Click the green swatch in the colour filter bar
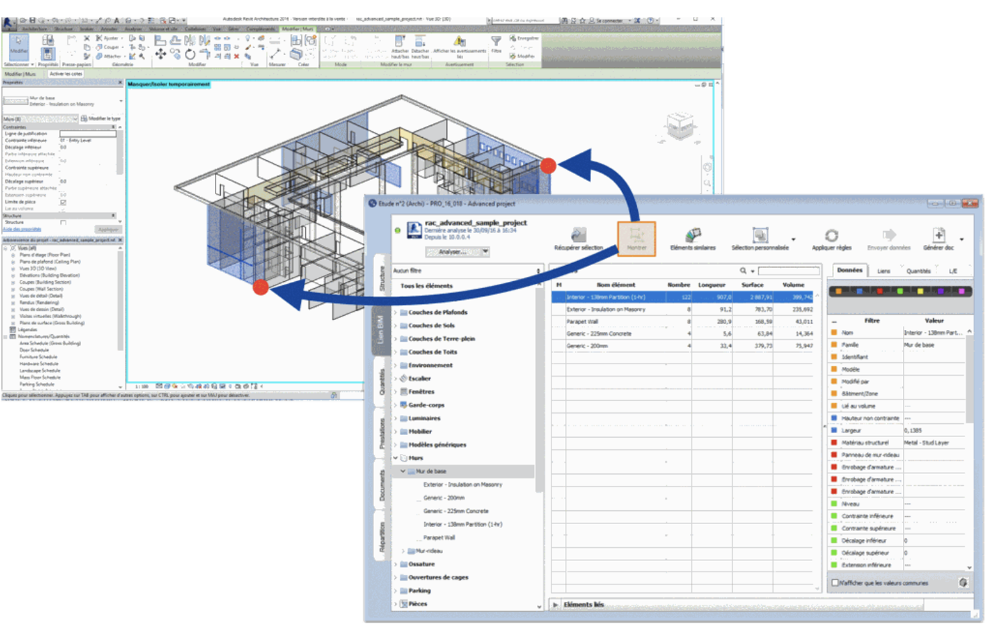The height and width of the screenshot is (640, 988). [x=900, y=291]
